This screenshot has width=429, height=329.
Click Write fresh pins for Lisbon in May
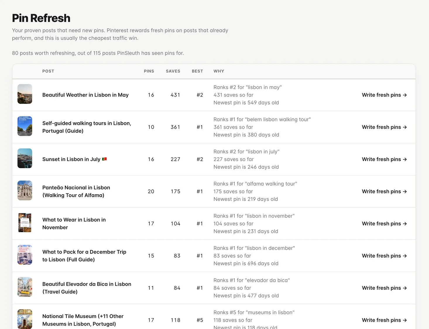384,95
